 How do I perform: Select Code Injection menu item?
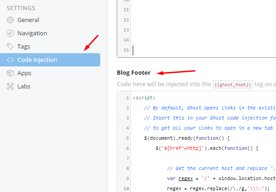(x=50, y=60)
